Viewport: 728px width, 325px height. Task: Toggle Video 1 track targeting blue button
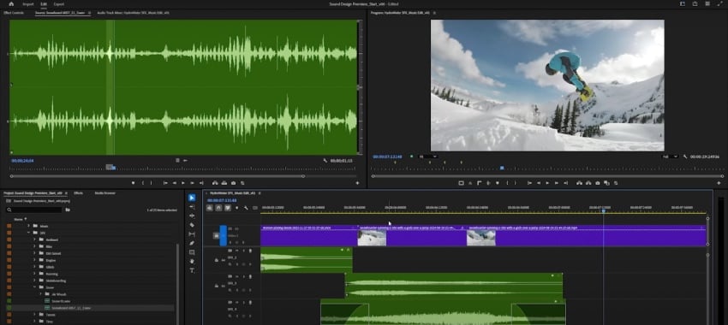pyautogui.click(x=224, y=235)
